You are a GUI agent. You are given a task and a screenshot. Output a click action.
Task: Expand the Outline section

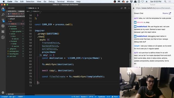pyautogui.click(x=11, y=94)
